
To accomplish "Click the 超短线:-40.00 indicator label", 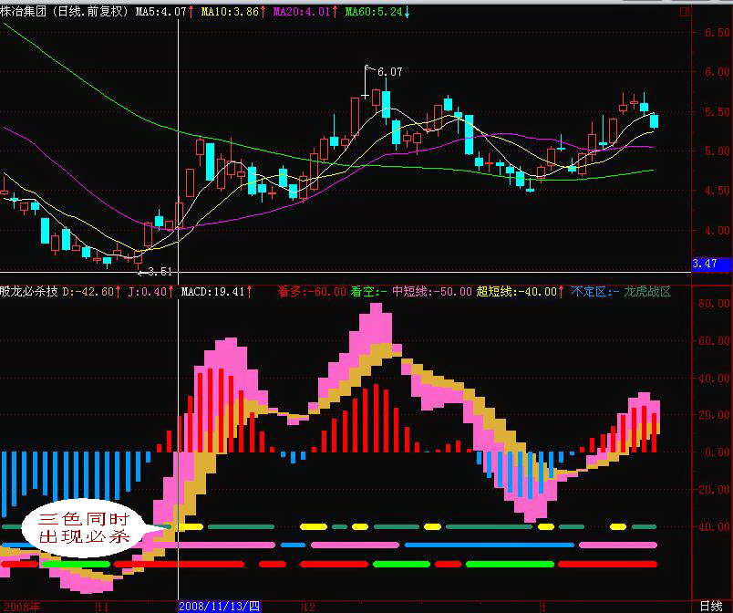I will pyautogui.click(x=517, y=292).
